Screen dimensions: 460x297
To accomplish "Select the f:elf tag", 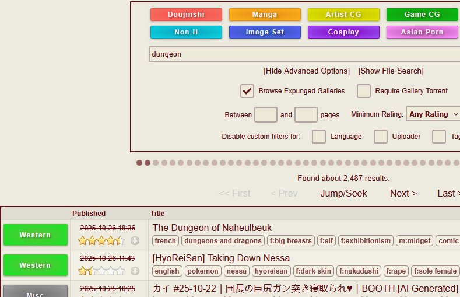I will tap(326, 240).
